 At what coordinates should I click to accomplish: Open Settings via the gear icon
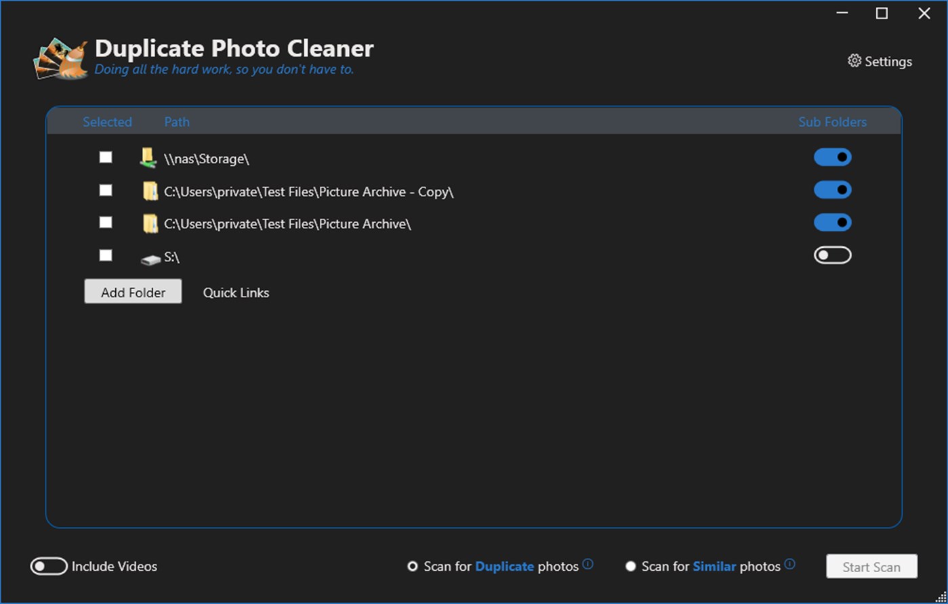pyautogui.click(x=854, y=61)
